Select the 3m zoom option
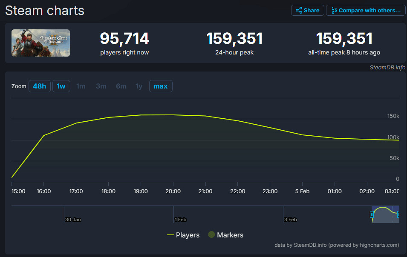Screen dimensions: 407x257 (x=101, y=86)
